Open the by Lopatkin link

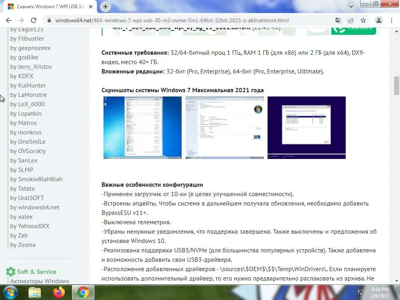[x=26, y=114]
